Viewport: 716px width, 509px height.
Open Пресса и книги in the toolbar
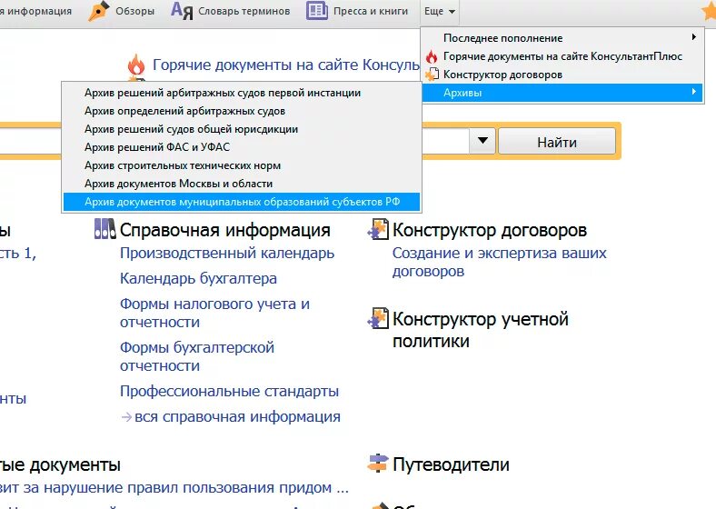(x=371, y=11)
